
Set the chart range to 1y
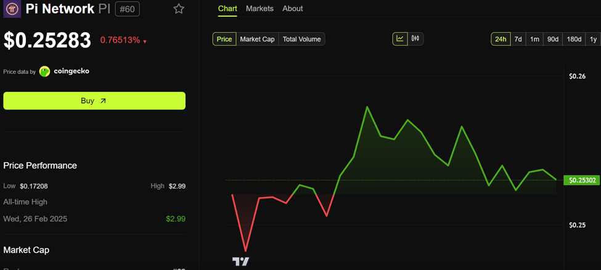click(x=594, y=39)
